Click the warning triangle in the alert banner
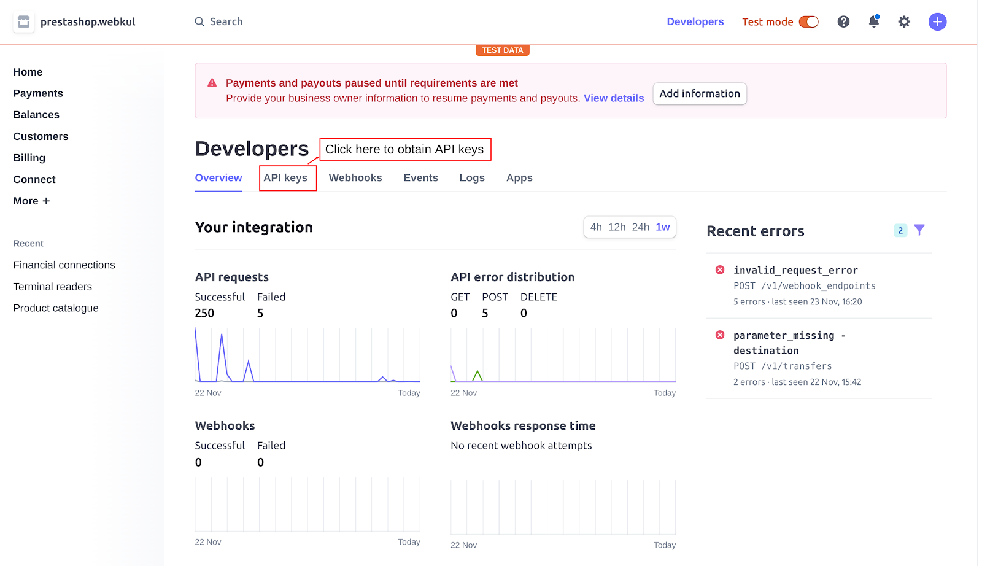 click(x=212, y=83)
